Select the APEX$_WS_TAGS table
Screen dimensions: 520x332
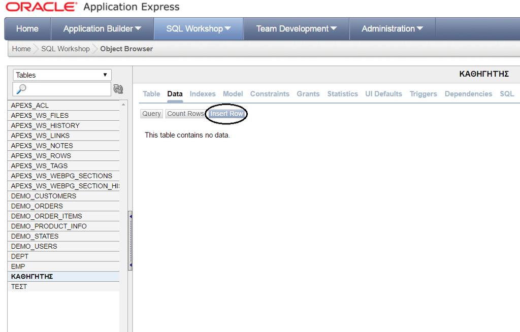click(63, 166)
